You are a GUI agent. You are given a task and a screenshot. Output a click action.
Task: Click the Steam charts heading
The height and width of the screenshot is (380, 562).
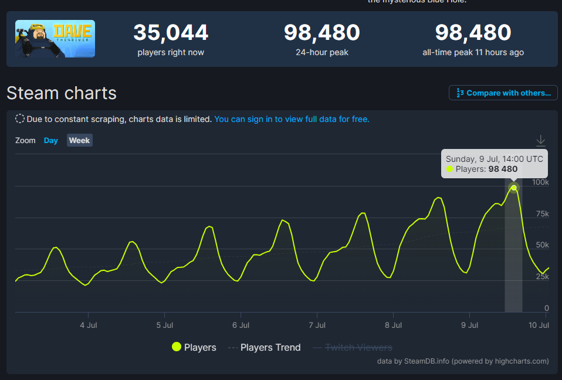(x=62, y=93)
